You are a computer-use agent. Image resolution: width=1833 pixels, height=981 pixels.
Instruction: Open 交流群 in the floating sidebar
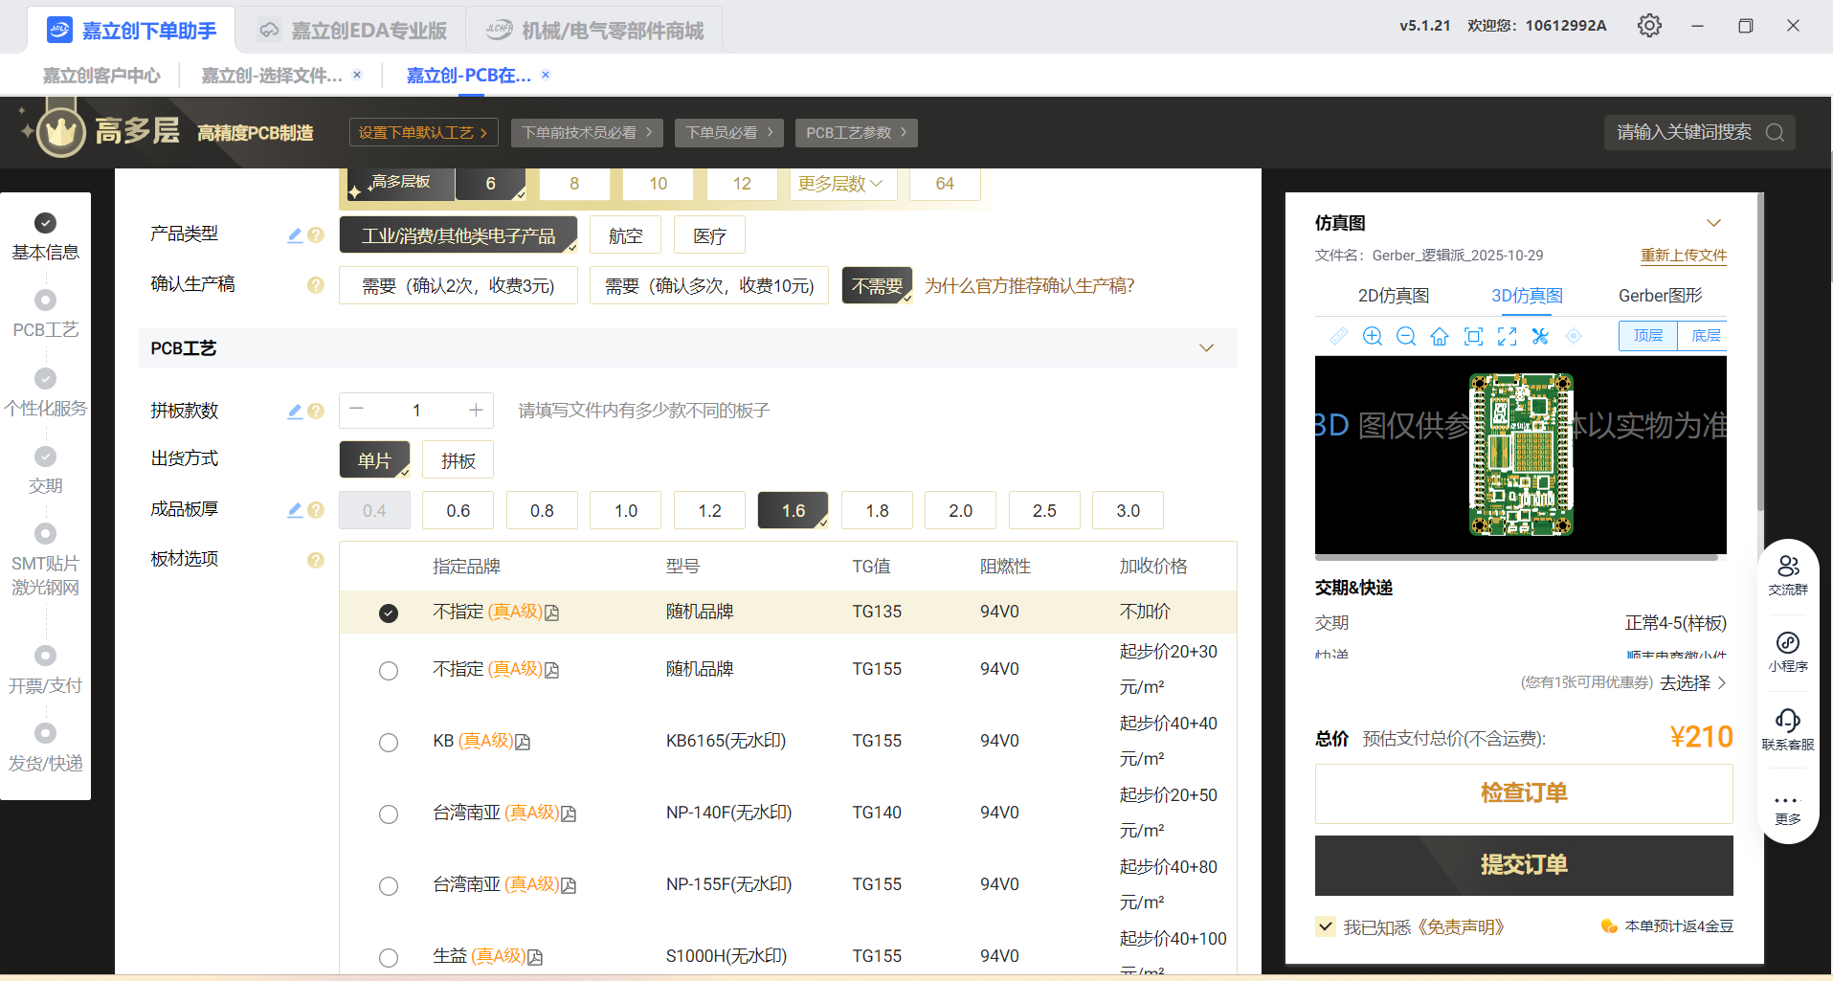(x=1788, y=575)
